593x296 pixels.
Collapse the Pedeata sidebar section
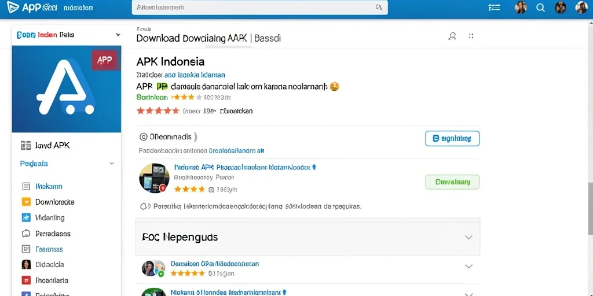112,164
